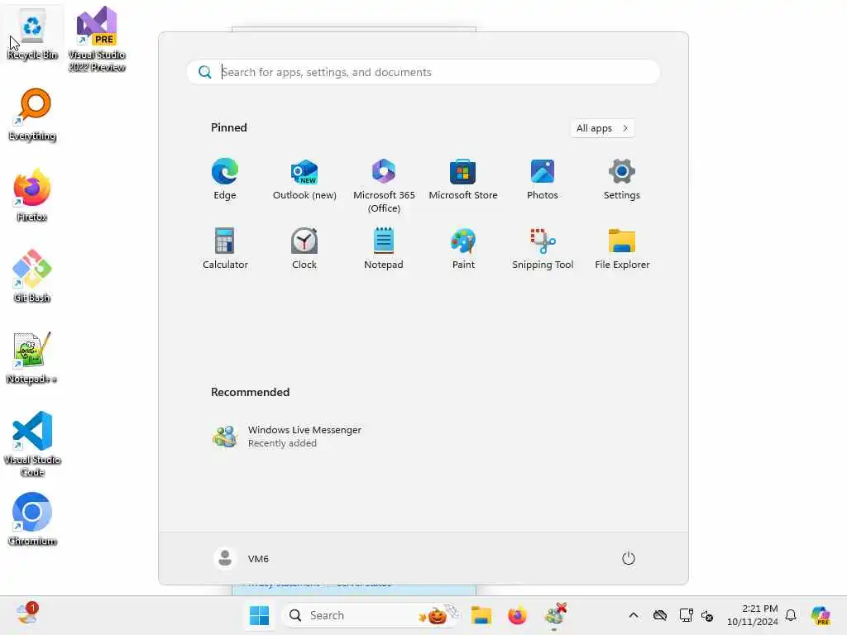847x635 pixels.
Task: Select the Chromium desktop shortcut
Action: (x=32, y=521)
